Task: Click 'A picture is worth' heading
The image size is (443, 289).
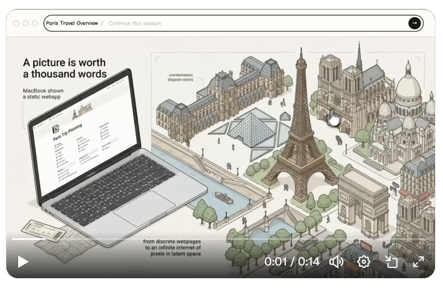Action: coord(64,67)
